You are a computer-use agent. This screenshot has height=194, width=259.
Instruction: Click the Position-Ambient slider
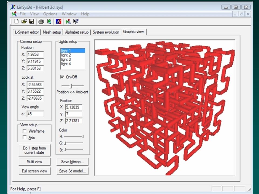[x=72, y=86]
